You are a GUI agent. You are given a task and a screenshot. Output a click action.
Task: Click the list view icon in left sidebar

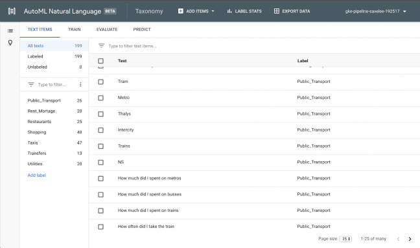10,31
